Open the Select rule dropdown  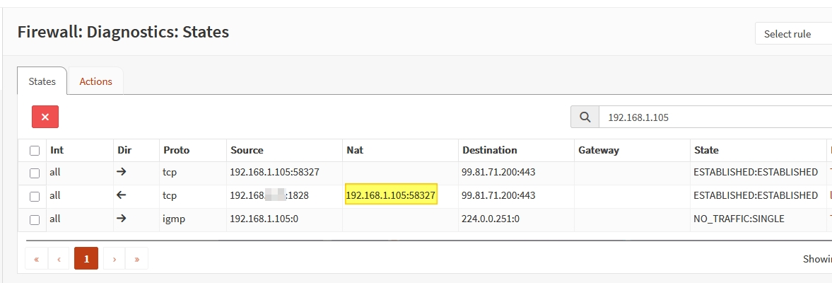[792, 34]
